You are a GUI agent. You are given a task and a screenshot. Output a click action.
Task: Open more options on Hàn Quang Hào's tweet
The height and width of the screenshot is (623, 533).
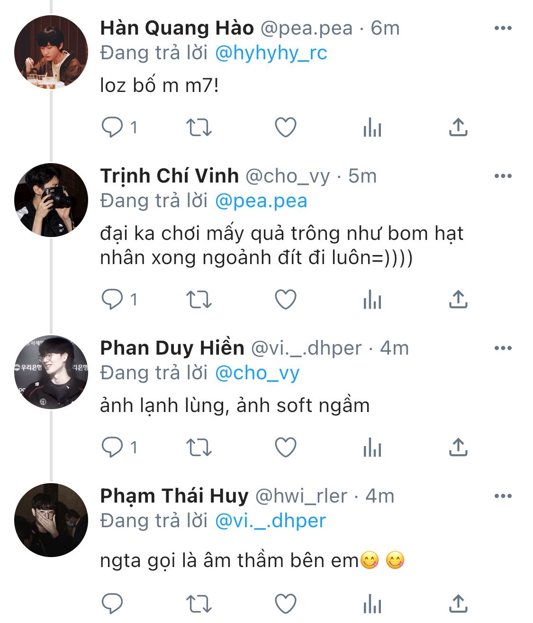coord(503,28)
